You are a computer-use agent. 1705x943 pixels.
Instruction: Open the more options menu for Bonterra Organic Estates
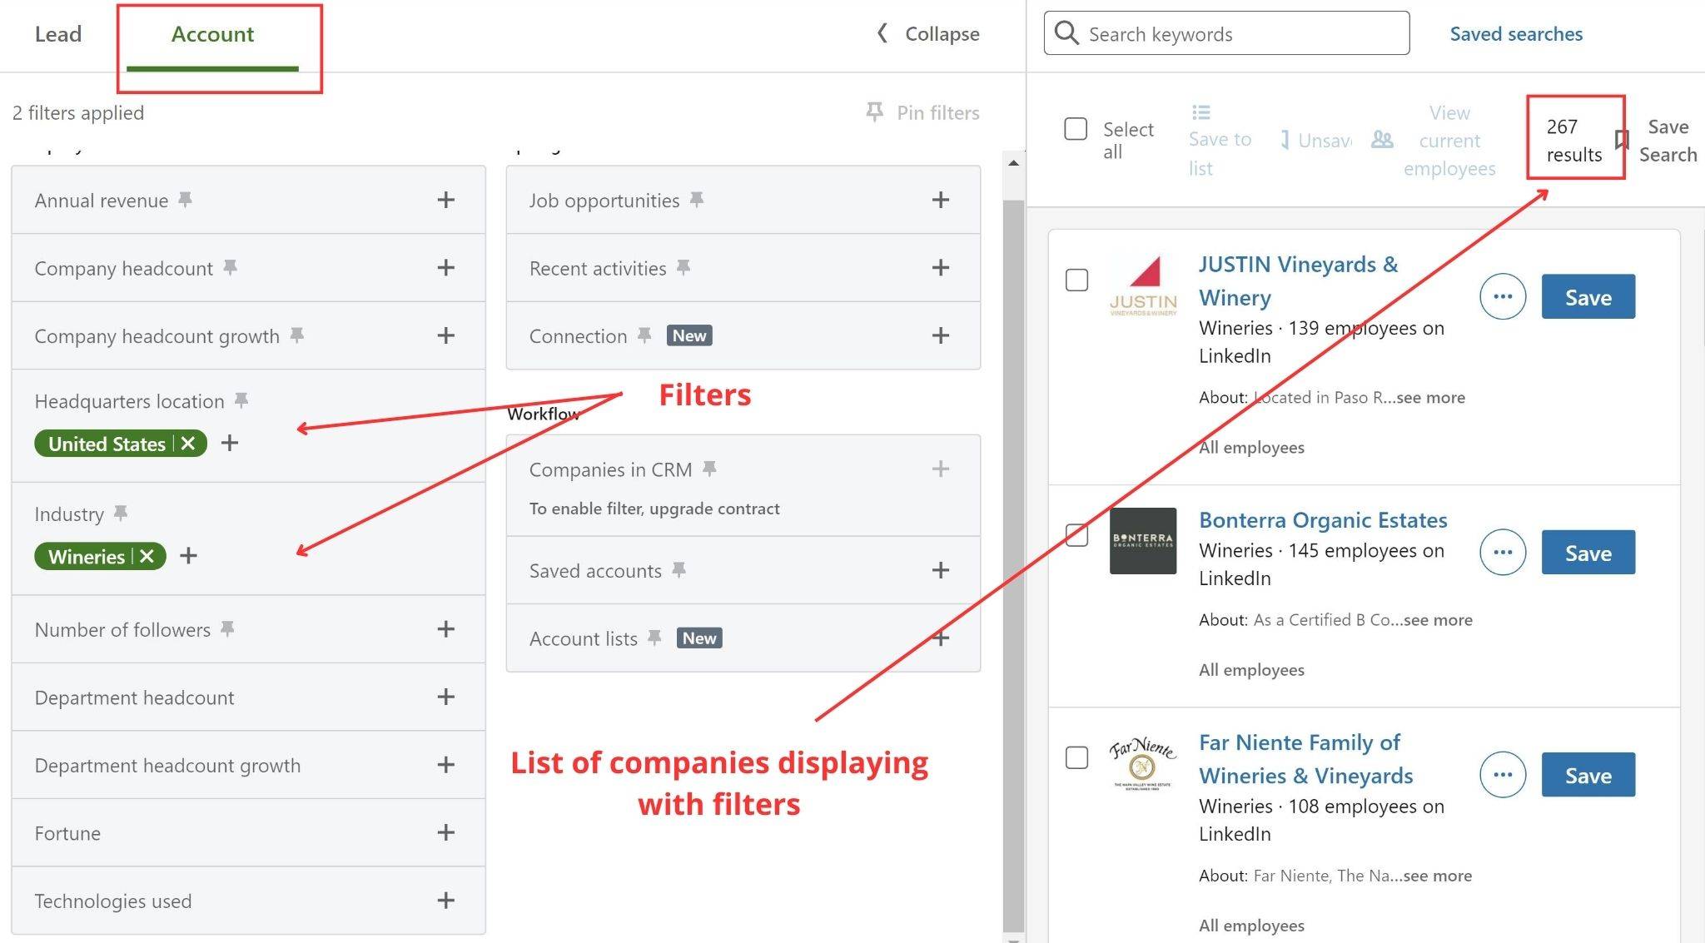[1502, 552]
